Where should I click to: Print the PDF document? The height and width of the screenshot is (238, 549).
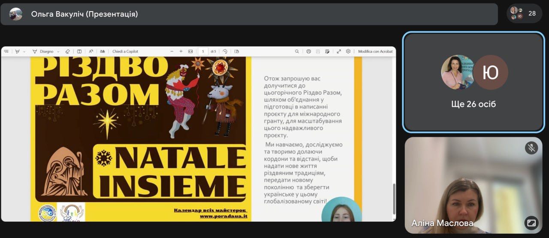pos(308,51)
